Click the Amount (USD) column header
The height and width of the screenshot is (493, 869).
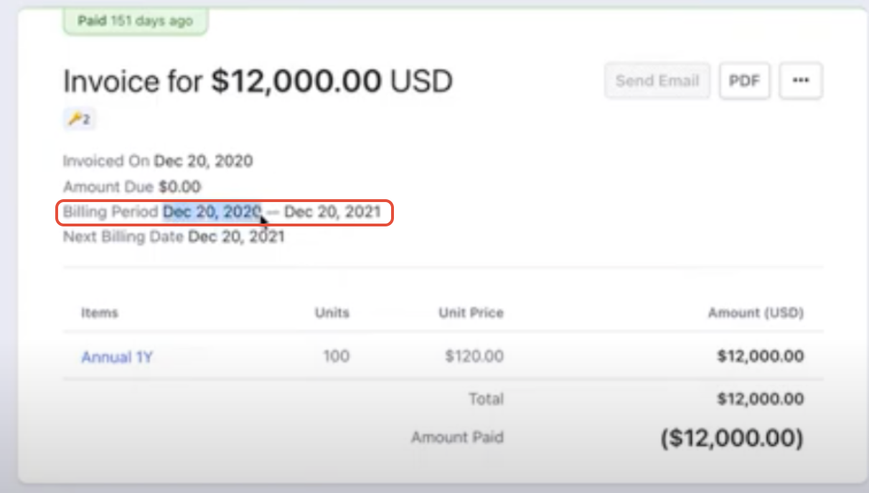point(756,313)
